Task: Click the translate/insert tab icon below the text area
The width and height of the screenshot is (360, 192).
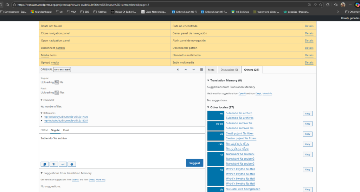Action: (54, 164)
